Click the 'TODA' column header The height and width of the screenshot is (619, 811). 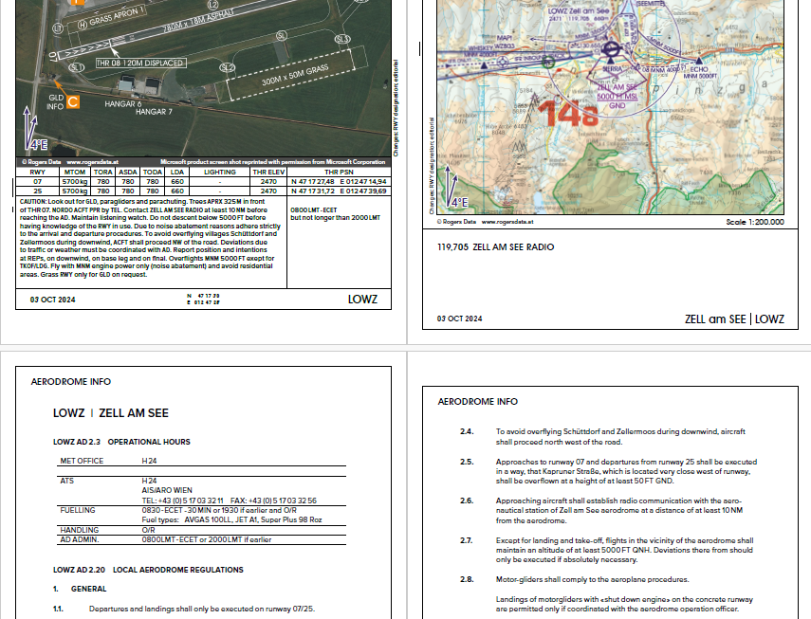click(153, 173)
